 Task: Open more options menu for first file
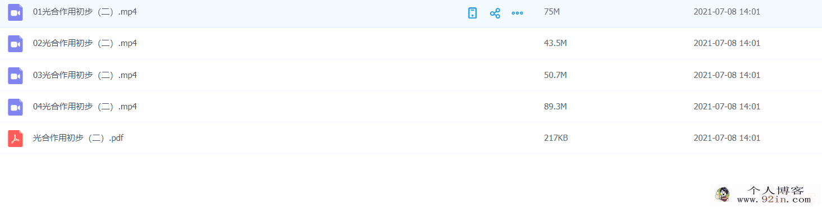[x=517, y=13]
